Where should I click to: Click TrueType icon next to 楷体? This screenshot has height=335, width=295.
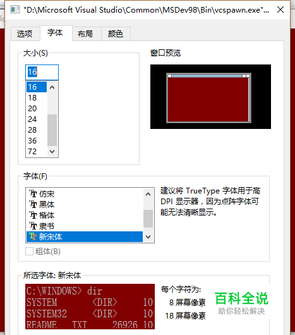pyautogui.click(x=33, y=215)
